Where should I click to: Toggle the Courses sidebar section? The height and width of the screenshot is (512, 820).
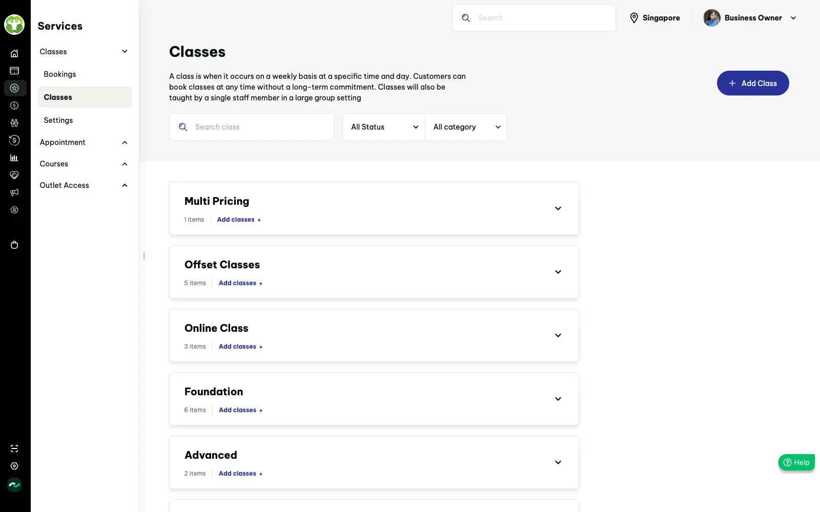point(125,164)
